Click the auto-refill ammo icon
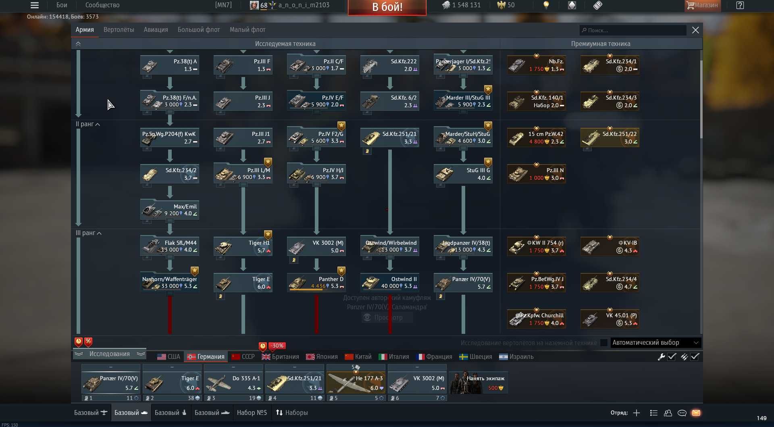Image resolution: width=774 pixels, height=427 pixels. click(684, 357)
